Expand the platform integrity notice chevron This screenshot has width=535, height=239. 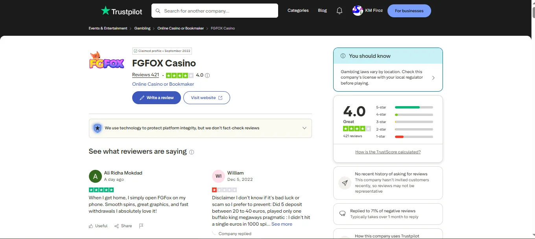pyautogui.click(x=304, y=128)
